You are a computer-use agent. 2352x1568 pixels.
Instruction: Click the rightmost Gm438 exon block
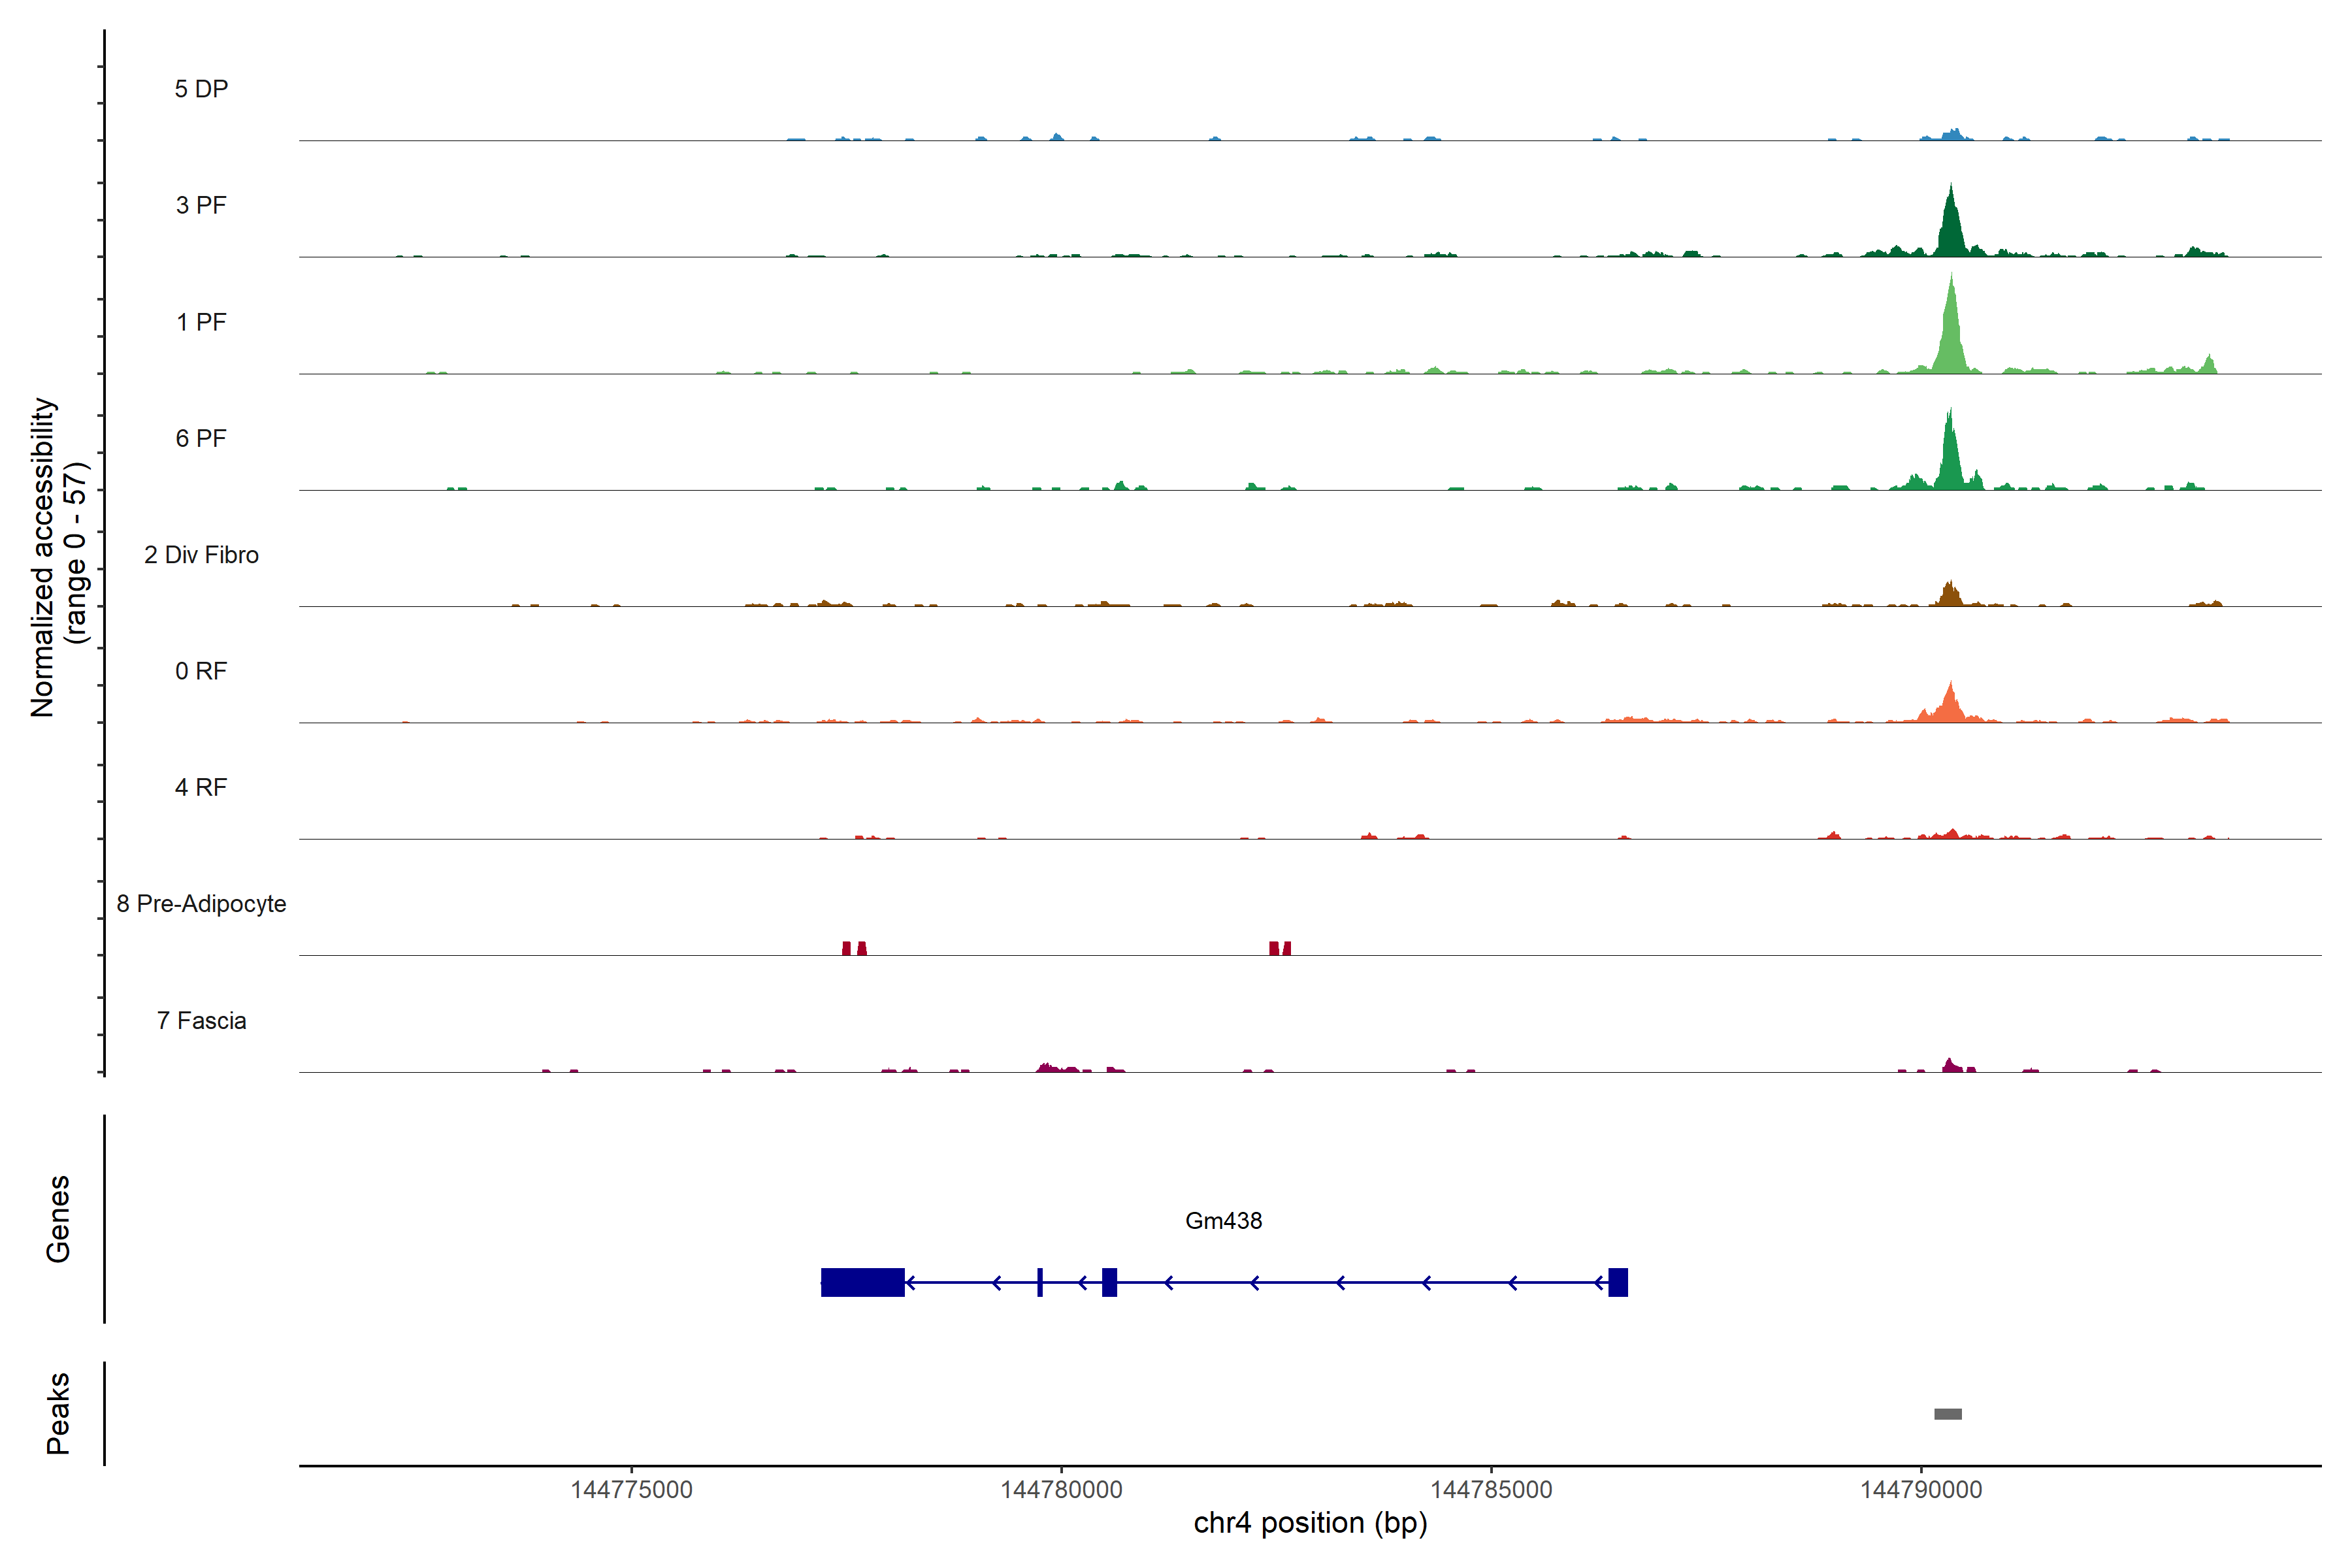point(1617,1282)
